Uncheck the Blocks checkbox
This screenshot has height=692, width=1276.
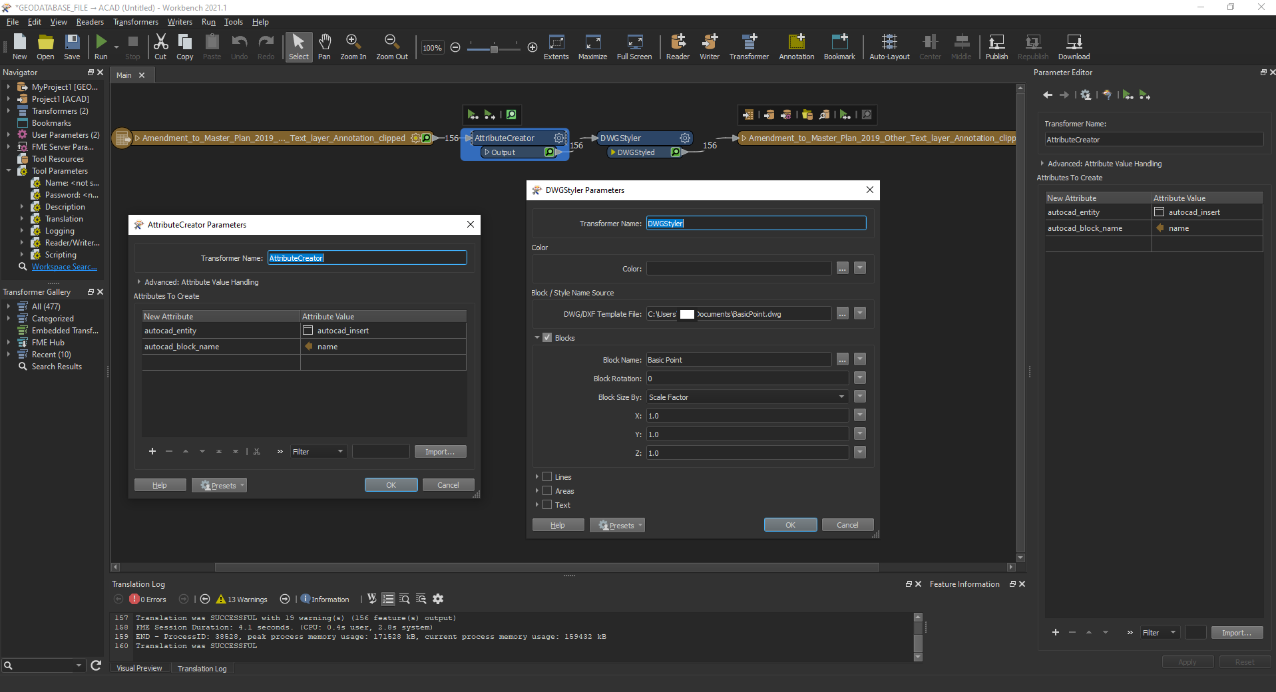point(547,338)
